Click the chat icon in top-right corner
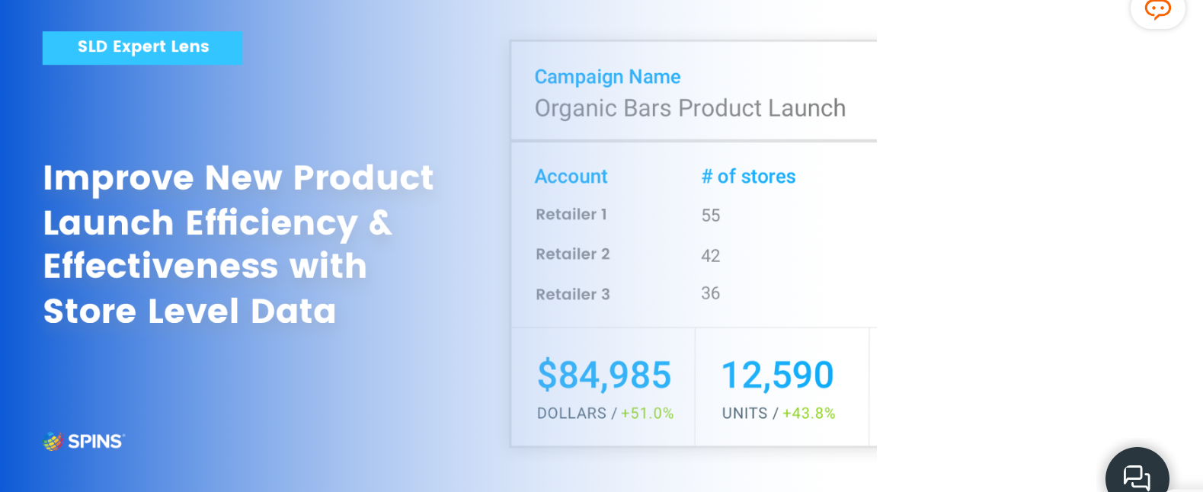Viewport: 1203px width, 492px height. click(1157, 11)
